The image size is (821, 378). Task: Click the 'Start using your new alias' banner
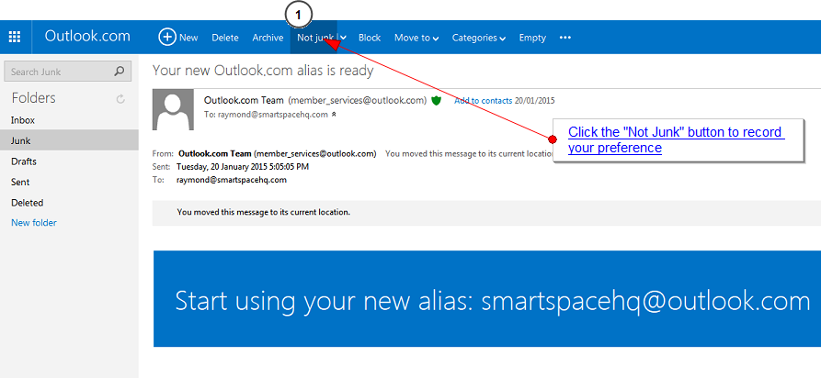(487, 298)
